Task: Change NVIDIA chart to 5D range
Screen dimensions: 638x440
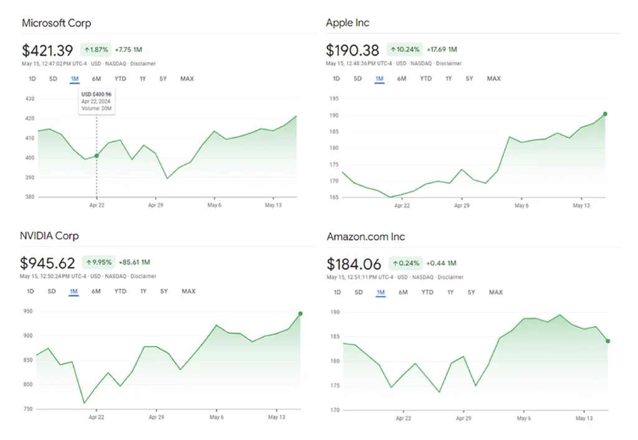Action: point(52,291)
